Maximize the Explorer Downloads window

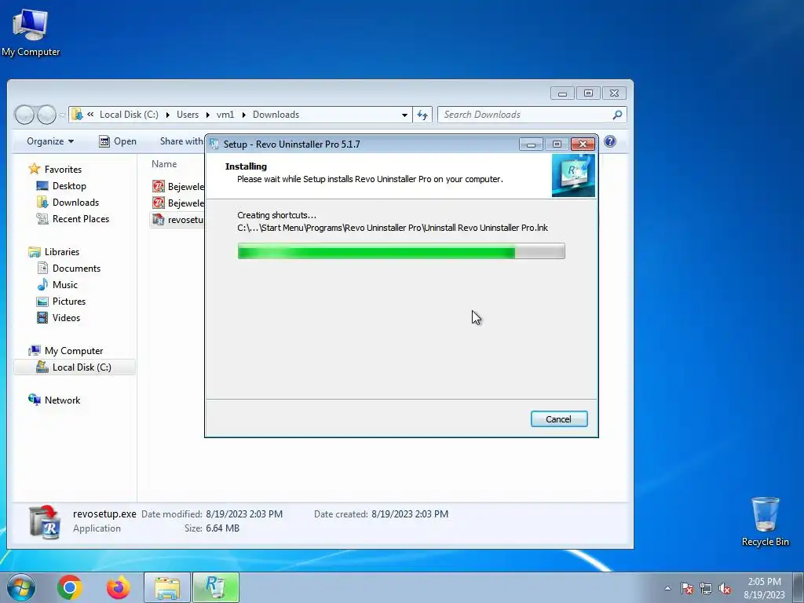[588, 93]
